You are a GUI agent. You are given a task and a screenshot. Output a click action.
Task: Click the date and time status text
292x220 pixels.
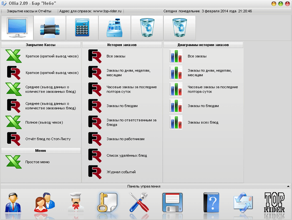tap(207, 11)
